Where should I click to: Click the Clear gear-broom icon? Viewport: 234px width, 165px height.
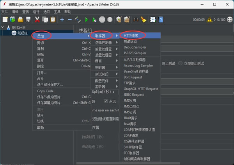click(x=119, y=20)
